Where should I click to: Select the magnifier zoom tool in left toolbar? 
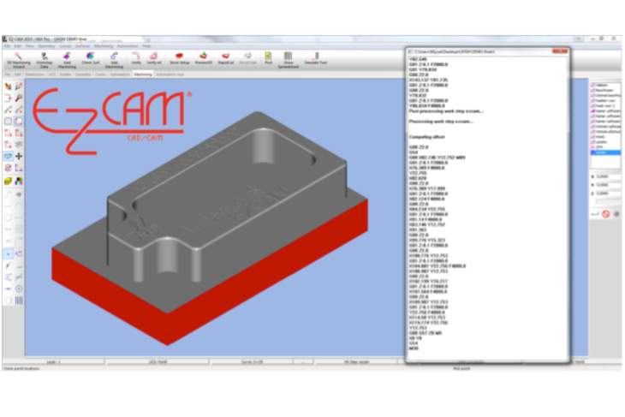point(19,98)
